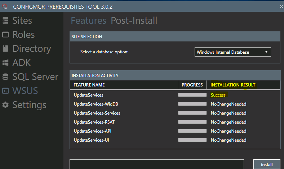Click the Directory book icon
This screenshot has width=284, height=169.
point(5,49)
